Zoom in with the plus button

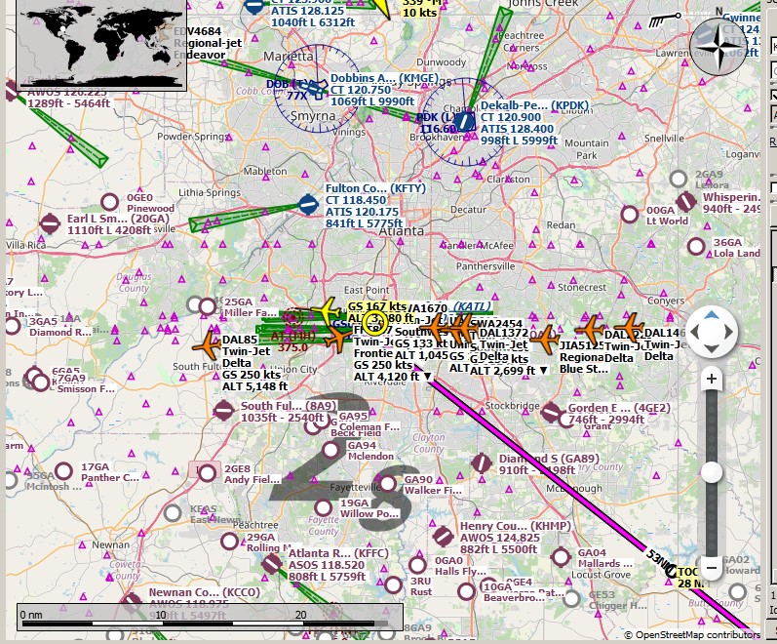712,379
